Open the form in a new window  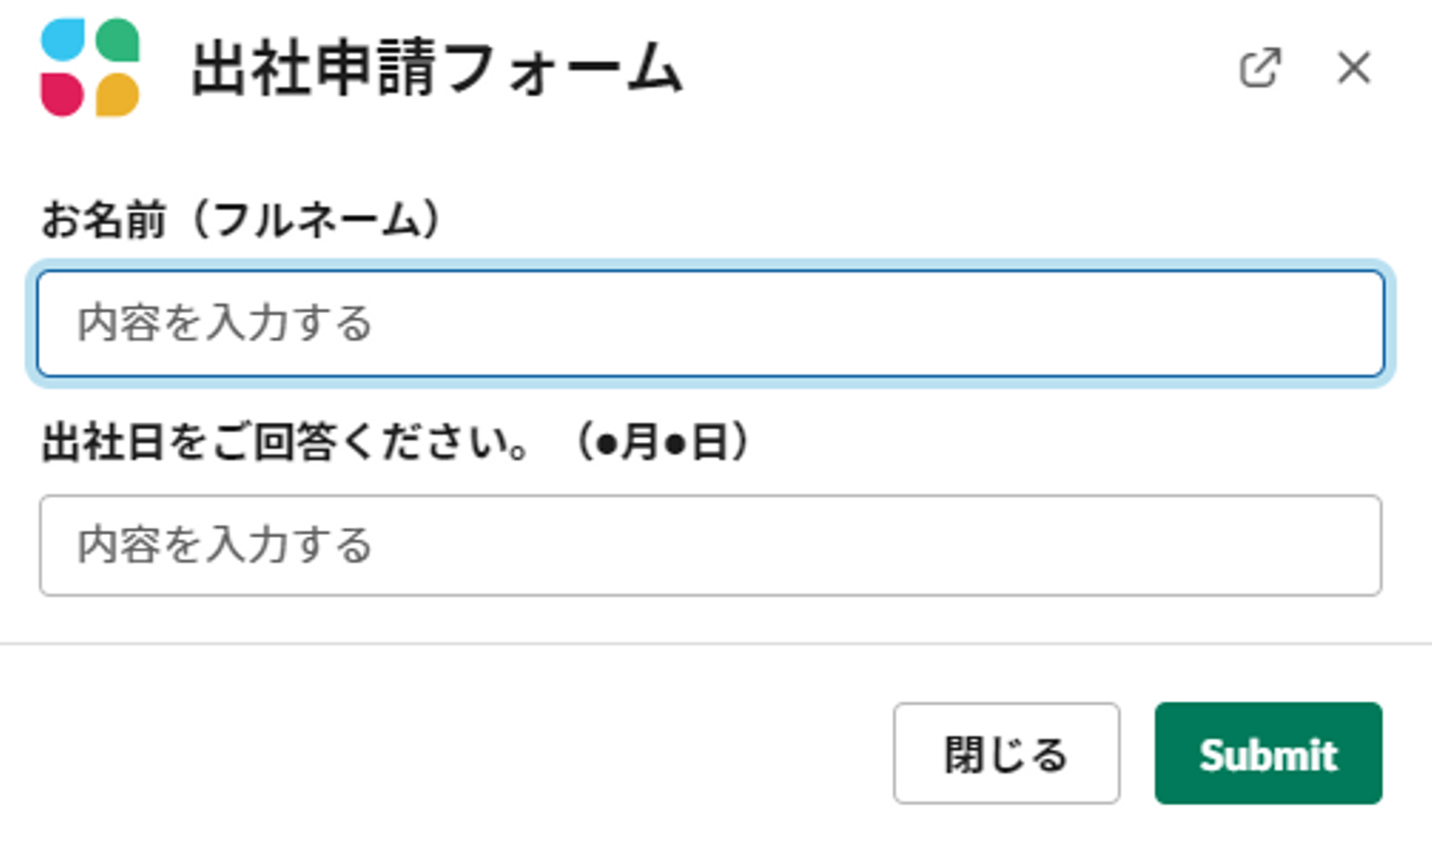tap(1259, 69)
